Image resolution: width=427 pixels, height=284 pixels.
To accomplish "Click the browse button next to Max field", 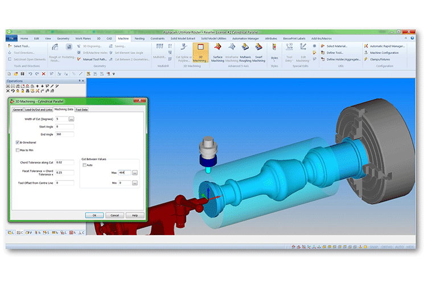I will point(135,173).
